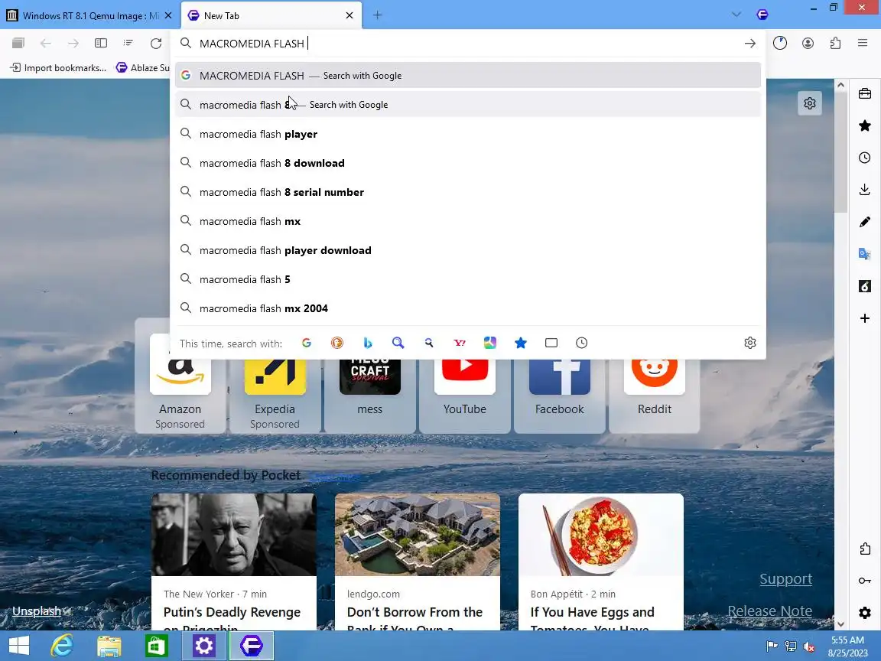Open the reader list icon in toolbar
Image resolution: width=881 pixels, height=661 pixels.
click(x=128, y=44)
